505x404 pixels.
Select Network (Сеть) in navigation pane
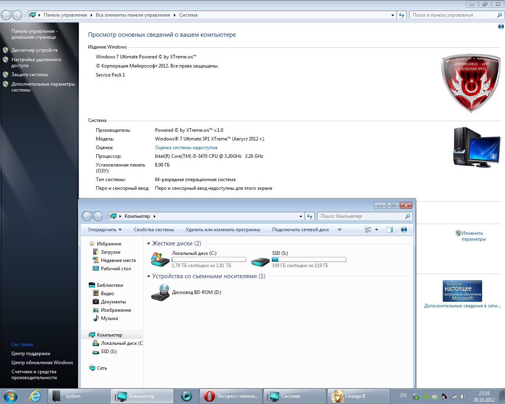[x=102, y=368]
